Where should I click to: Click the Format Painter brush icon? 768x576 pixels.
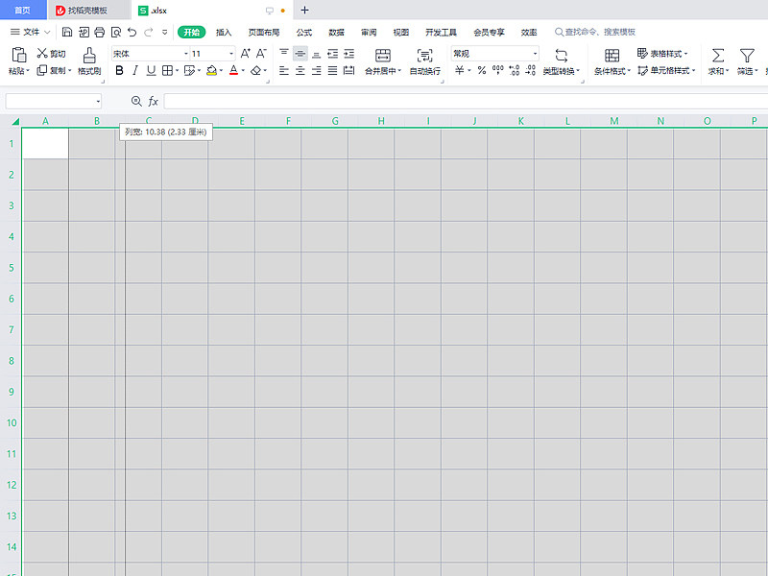89,56
